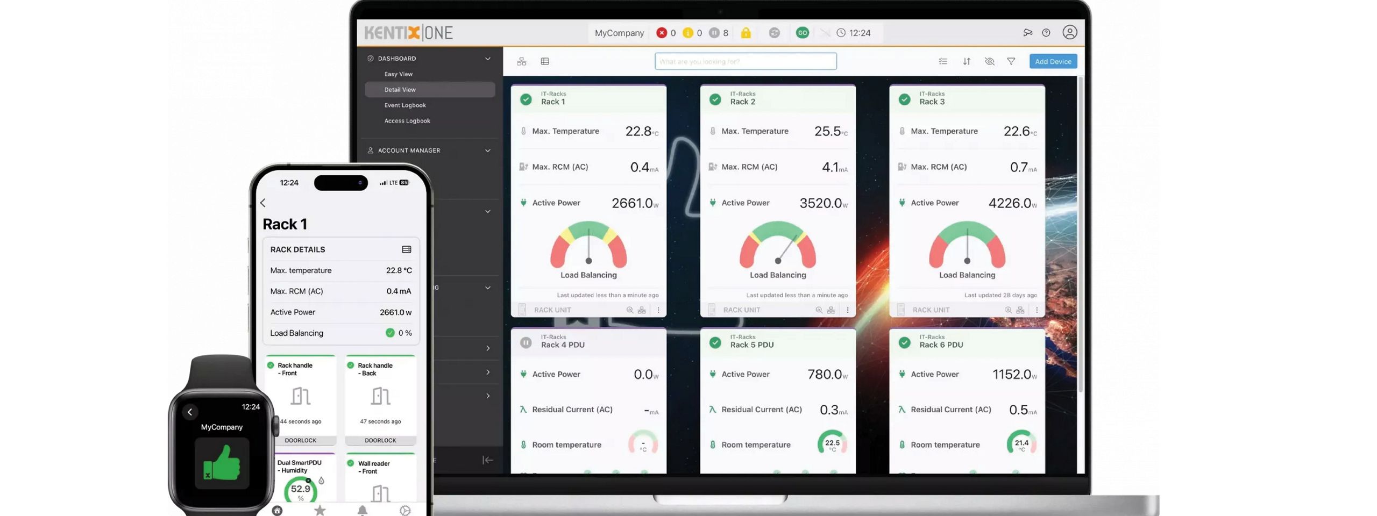Viewport: 1377px width, 516px height.
Task: Open Rack 2 three-dot options menu
Action: [x=847, y=310]
